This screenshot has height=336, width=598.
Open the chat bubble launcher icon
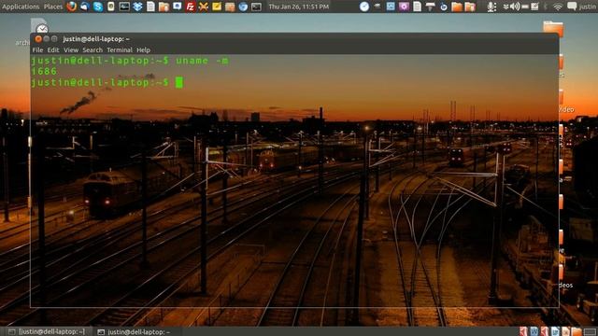click(x=177, y=7)
